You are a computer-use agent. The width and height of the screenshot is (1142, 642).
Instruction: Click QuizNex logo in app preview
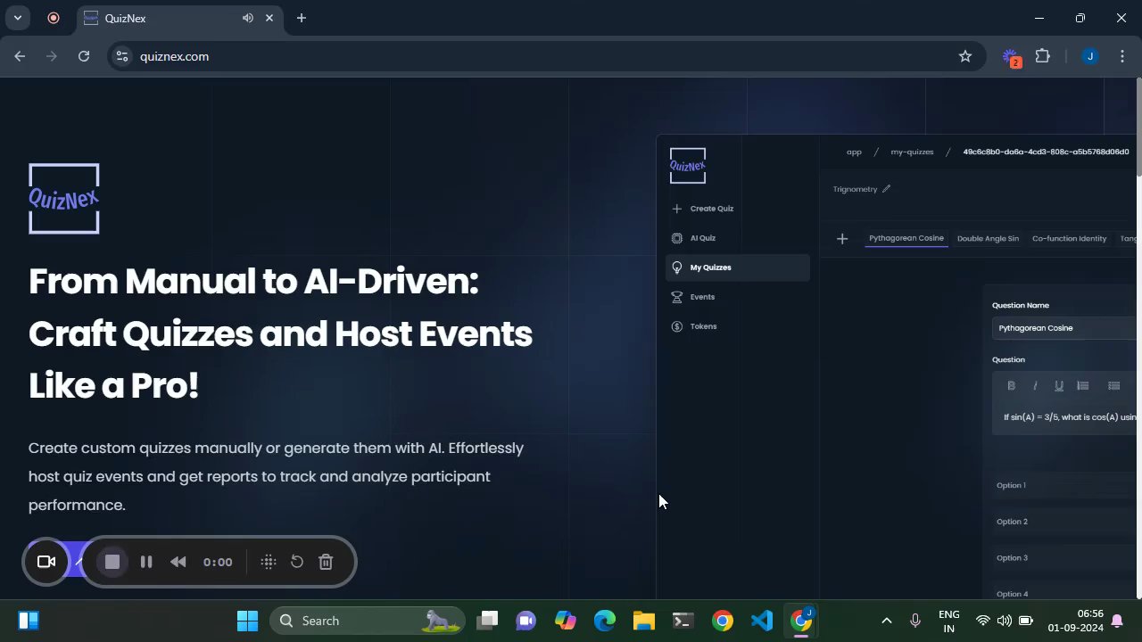coord(688,166)
